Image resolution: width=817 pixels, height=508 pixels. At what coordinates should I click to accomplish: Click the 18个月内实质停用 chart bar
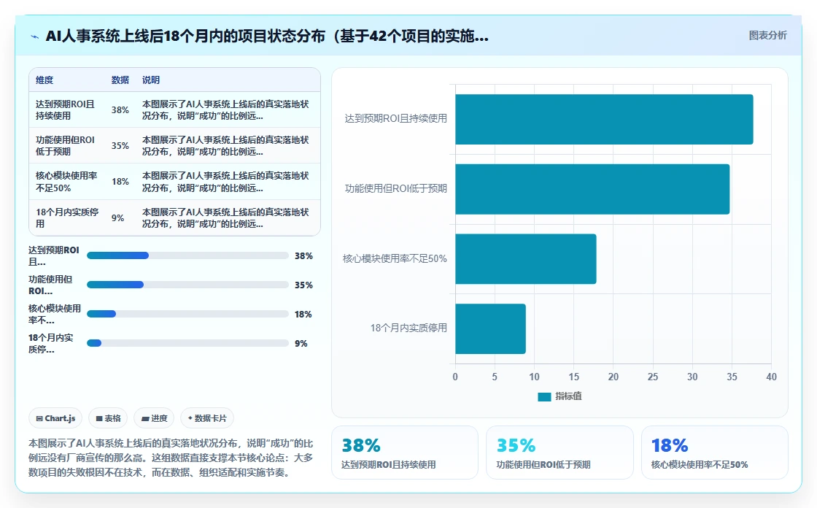490,329
